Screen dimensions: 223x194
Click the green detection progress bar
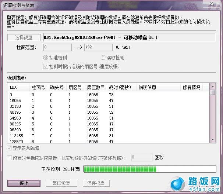point(150,169)
